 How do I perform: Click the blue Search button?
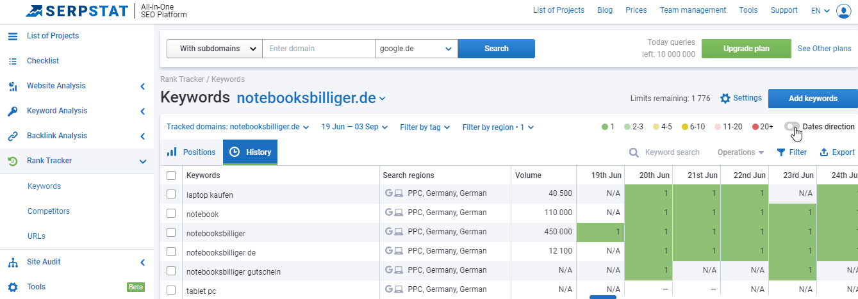497,49
